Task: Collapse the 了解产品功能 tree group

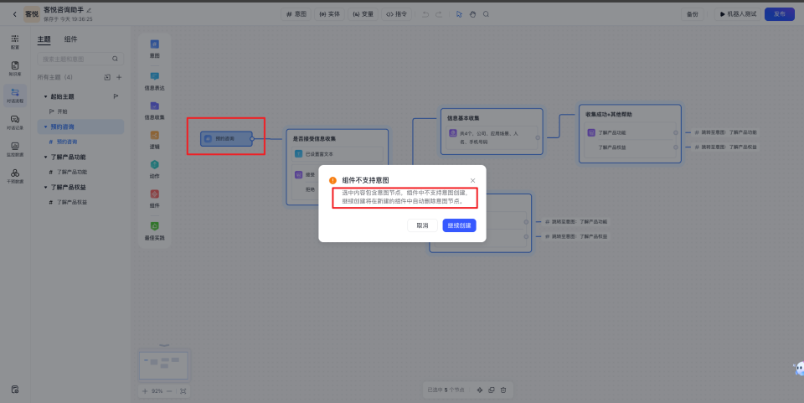Action: click(x=46, y=157)
